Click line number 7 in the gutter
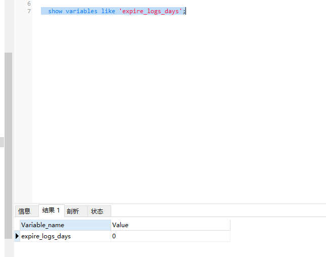Image resolution: width=326 pixels, height=257 pixels. tap(29, 11)
